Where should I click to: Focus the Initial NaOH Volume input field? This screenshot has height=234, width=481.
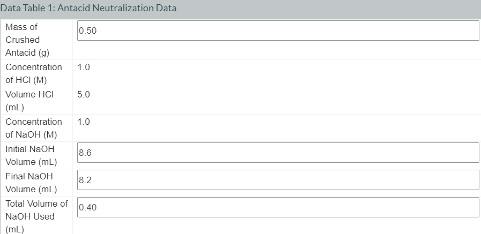[278, 153]
